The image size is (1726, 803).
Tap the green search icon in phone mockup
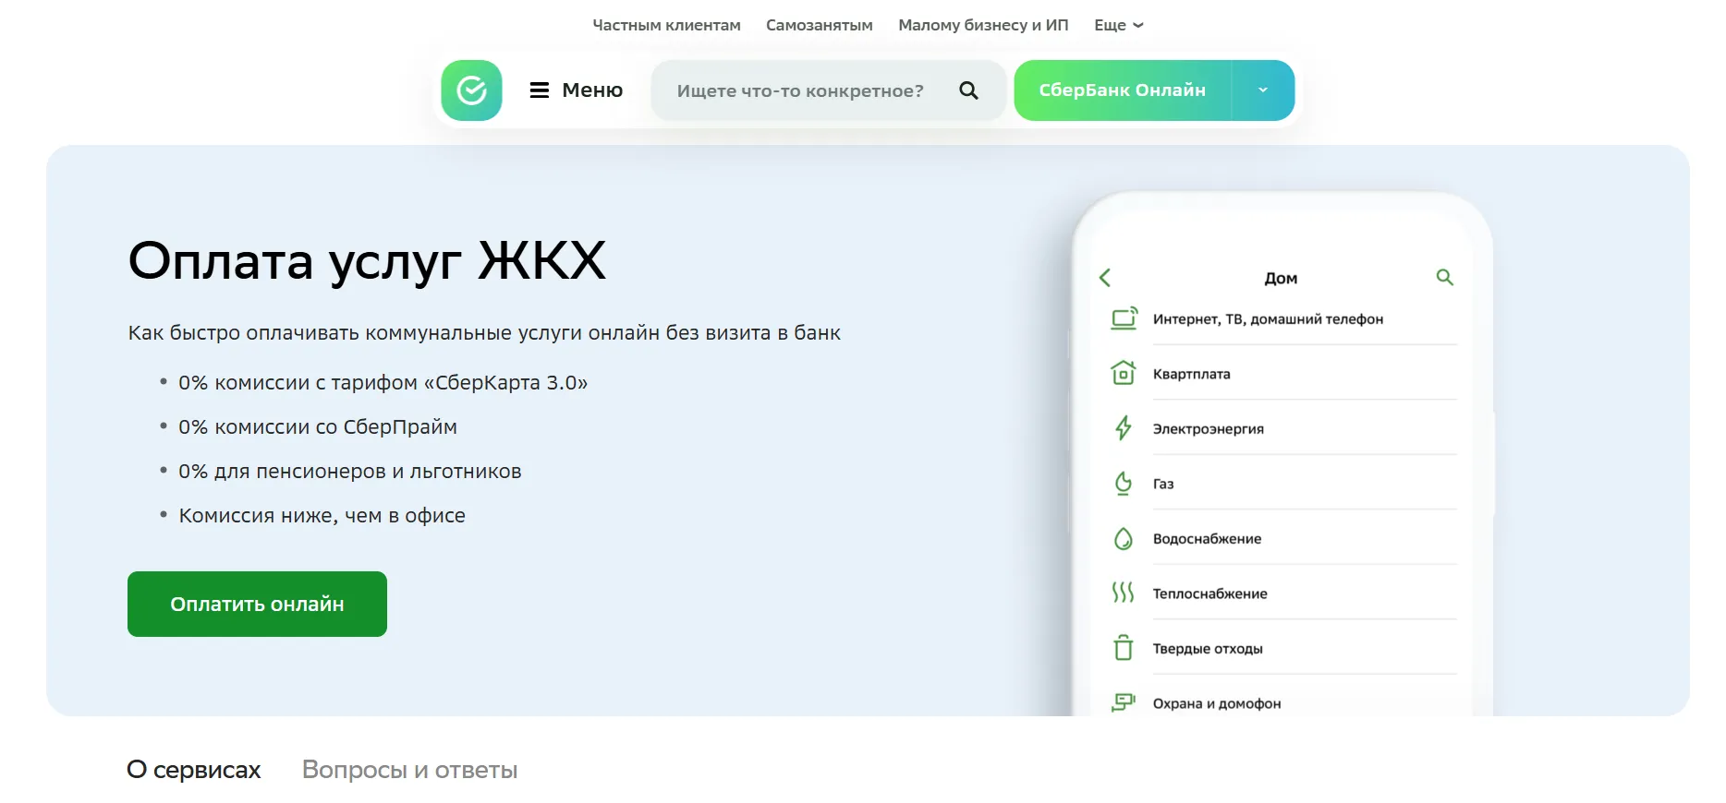point(1445,277)
